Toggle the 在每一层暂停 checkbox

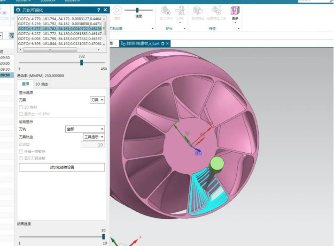pos(21,152)
